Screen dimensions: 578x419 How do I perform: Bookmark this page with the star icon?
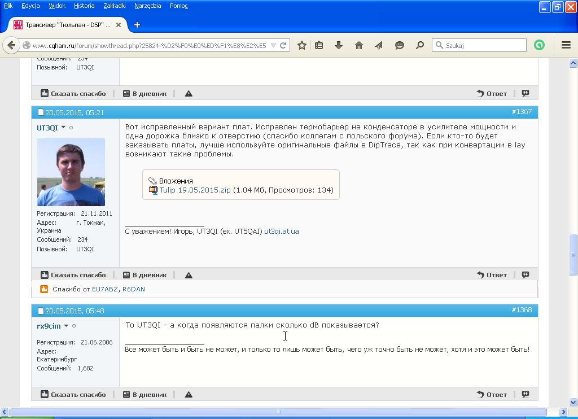click(x=302, y=46)
